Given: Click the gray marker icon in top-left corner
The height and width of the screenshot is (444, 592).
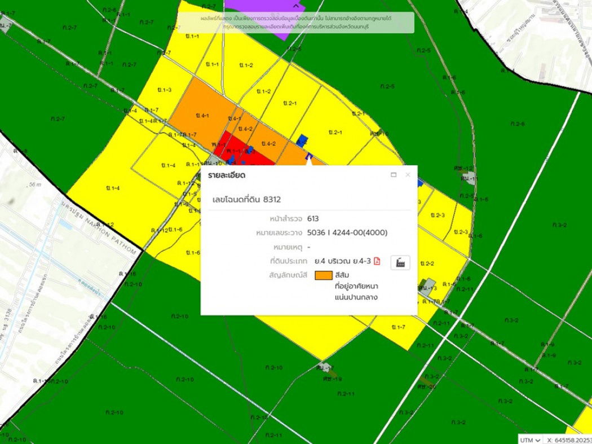Looking at the screenshot, I should pos(6,24).
